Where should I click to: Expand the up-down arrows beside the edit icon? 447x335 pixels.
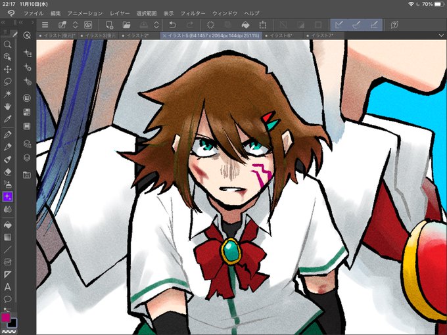tap(75, 25)
